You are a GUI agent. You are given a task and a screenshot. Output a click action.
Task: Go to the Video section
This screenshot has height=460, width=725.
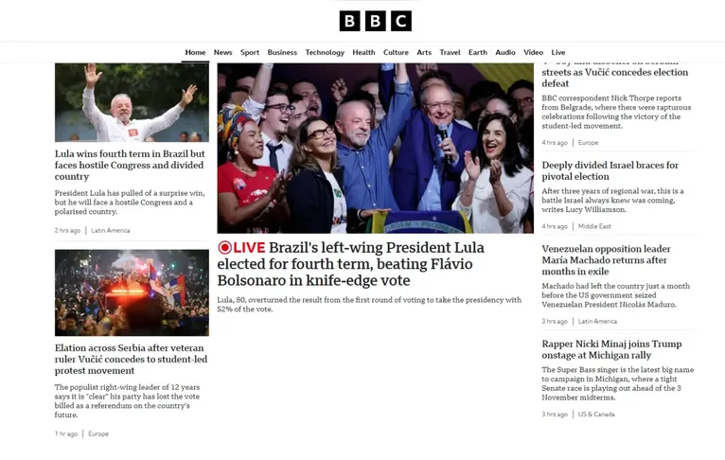533,53
